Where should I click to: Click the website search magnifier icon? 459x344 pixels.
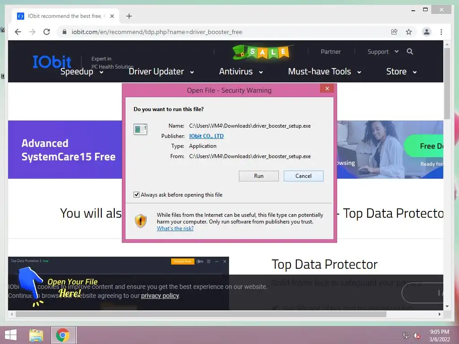[x=410, y=52]
